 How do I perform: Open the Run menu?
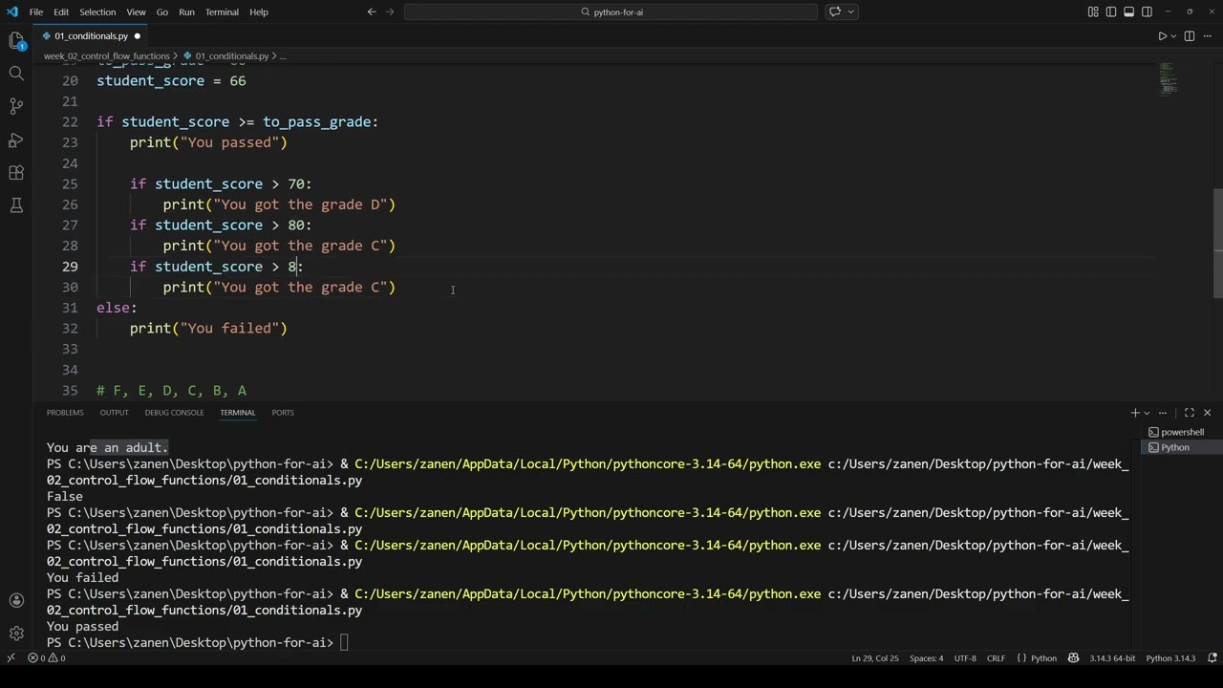coord(186,11)
